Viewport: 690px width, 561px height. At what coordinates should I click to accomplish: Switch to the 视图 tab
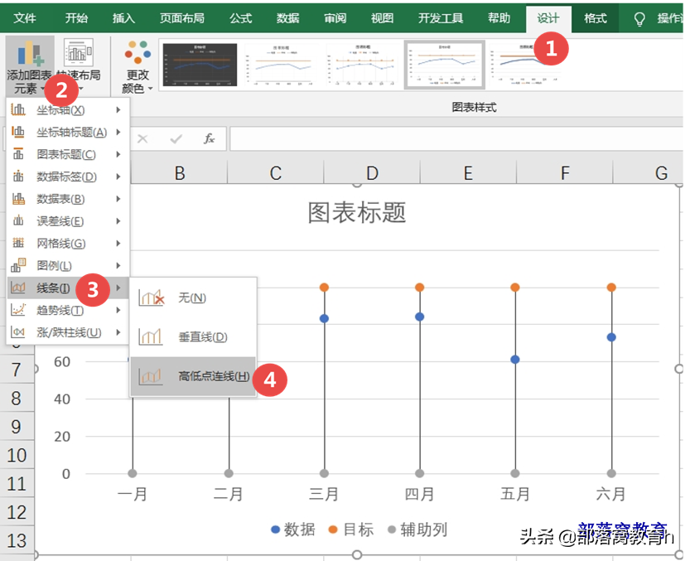[382, 18]
